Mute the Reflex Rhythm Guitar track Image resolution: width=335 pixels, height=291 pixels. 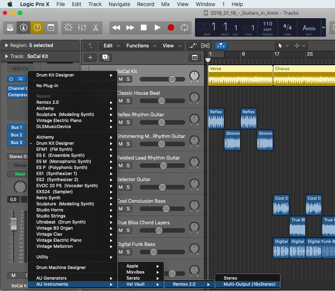click(121, 122)
